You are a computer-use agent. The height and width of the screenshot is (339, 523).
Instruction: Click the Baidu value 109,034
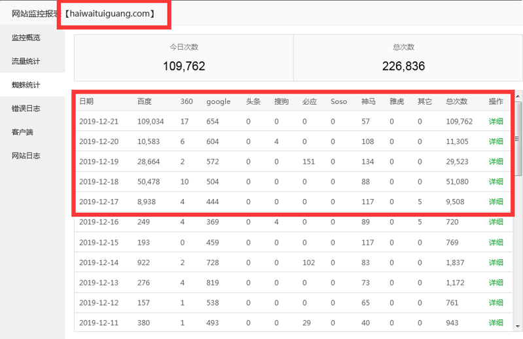151,121
